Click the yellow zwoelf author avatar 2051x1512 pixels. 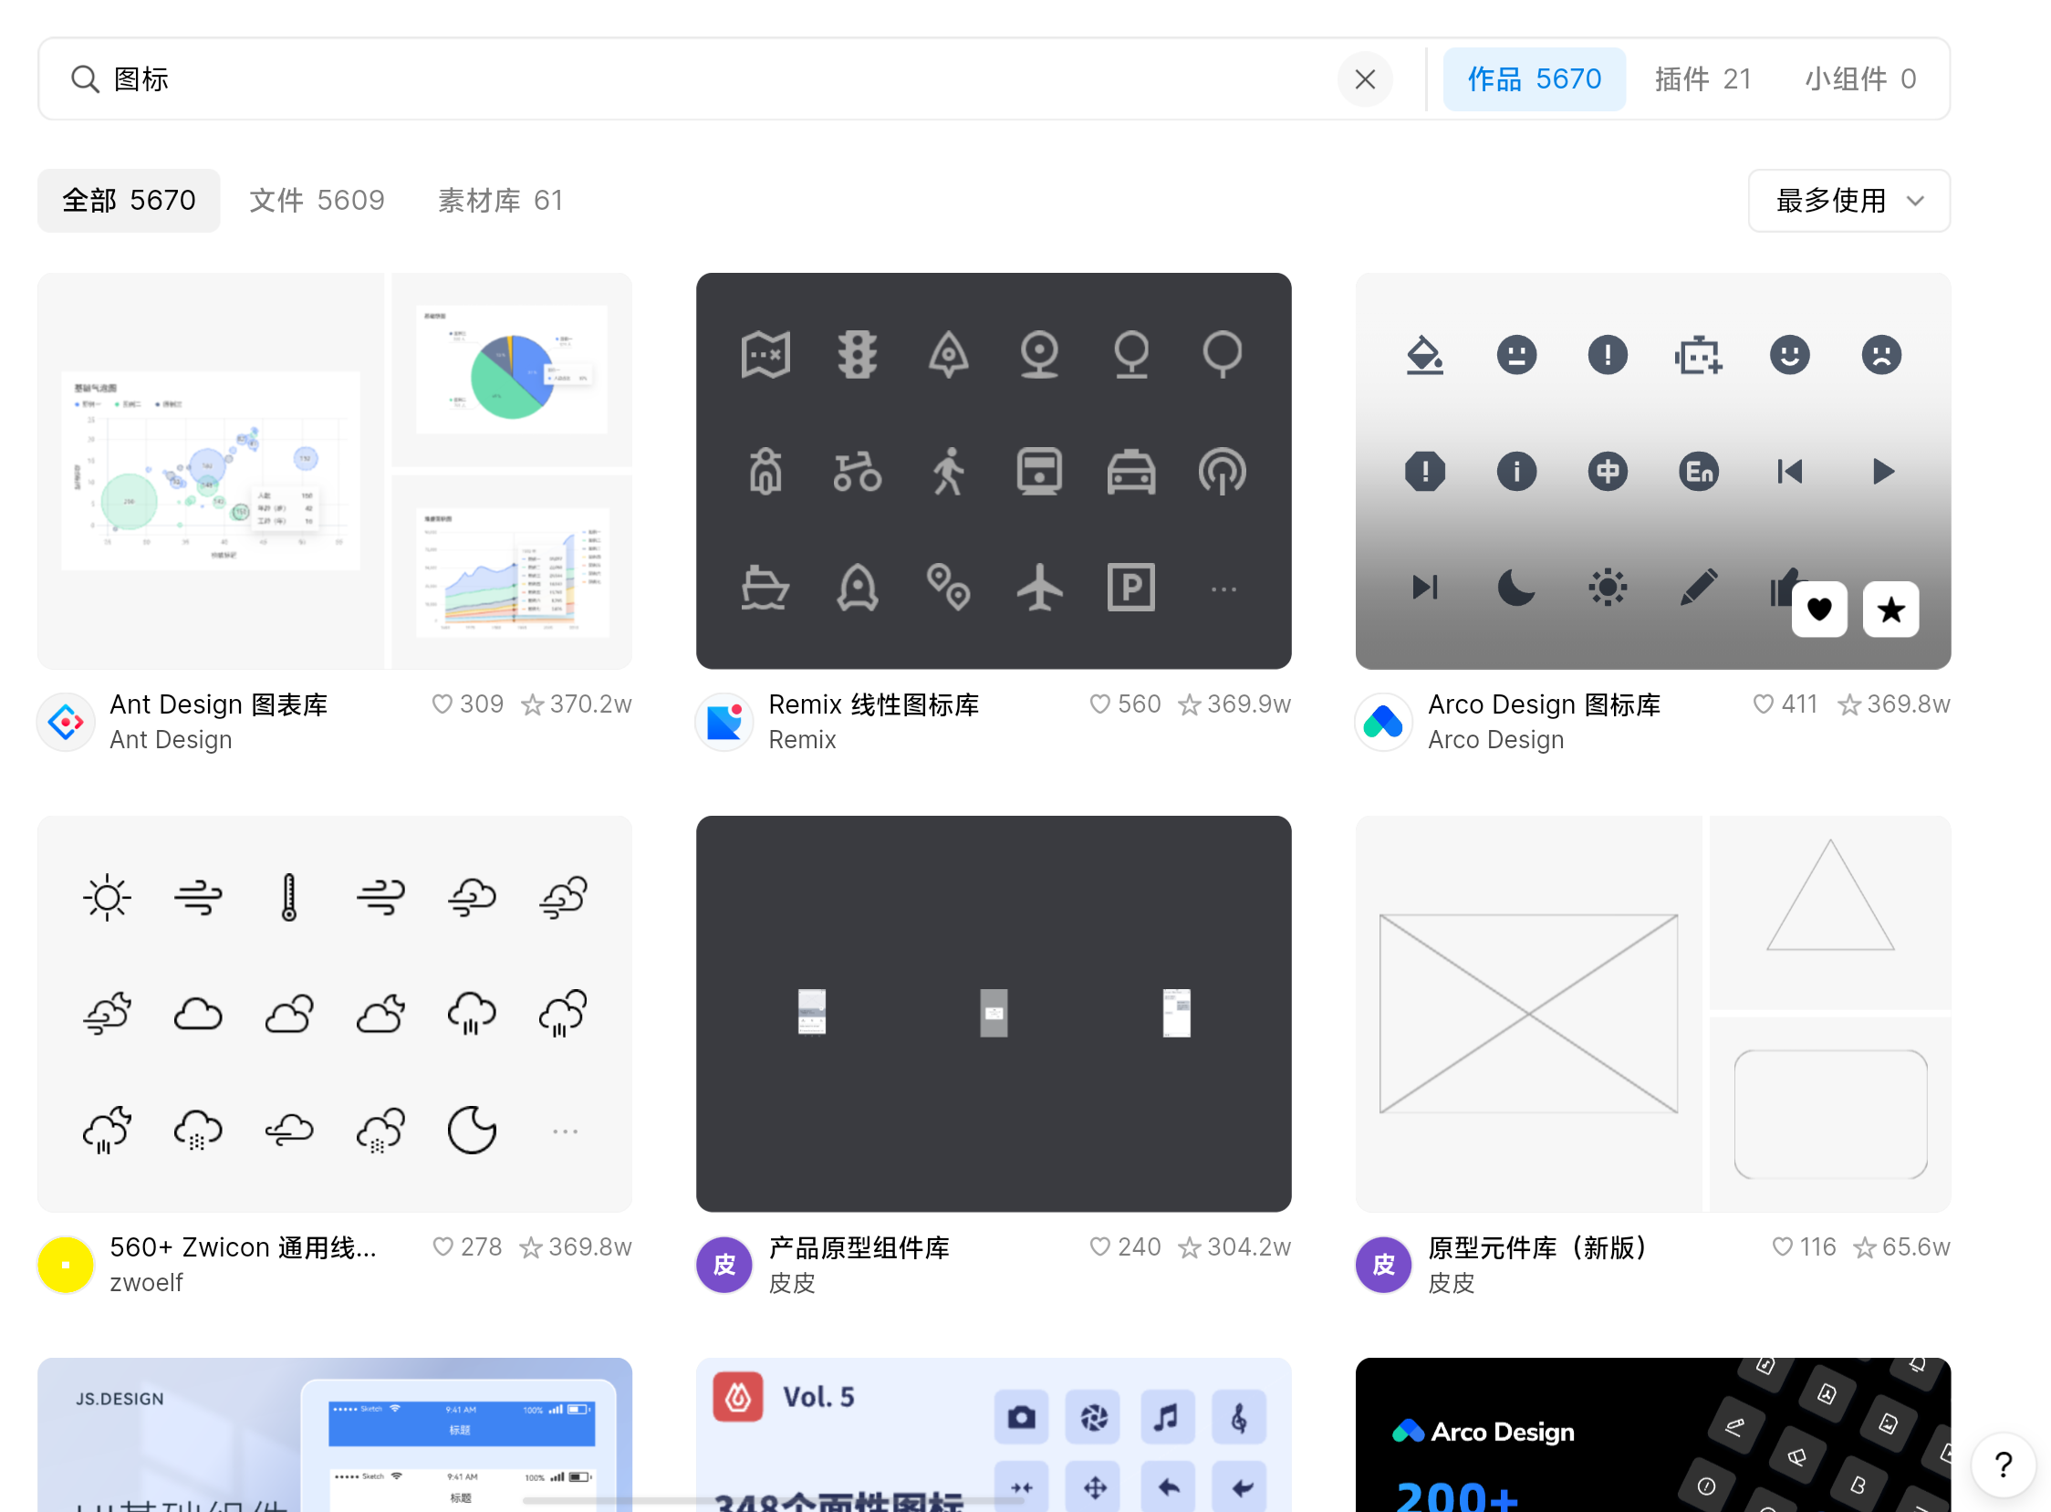(66, 1265)
